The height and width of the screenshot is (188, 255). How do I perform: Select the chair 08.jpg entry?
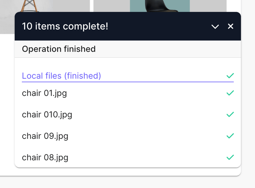click(x=45, y=157)
